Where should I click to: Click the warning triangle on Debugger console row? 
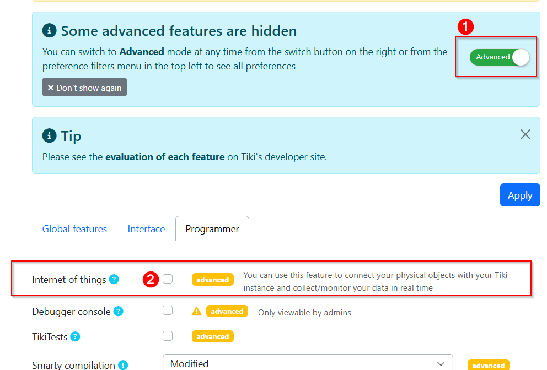(197, 312)
